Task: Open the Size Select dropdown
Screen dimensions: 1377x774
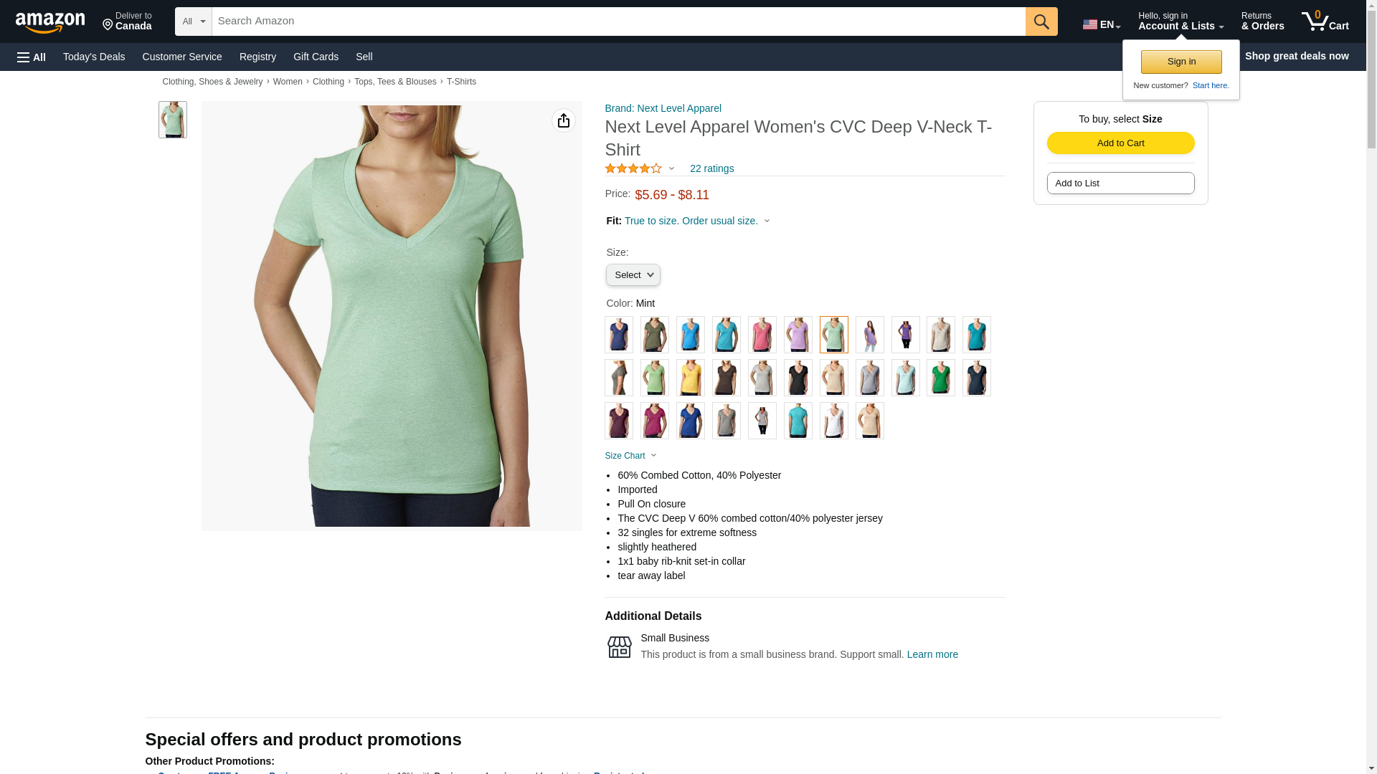Action: pyautogui.click(x=633, y=275)
